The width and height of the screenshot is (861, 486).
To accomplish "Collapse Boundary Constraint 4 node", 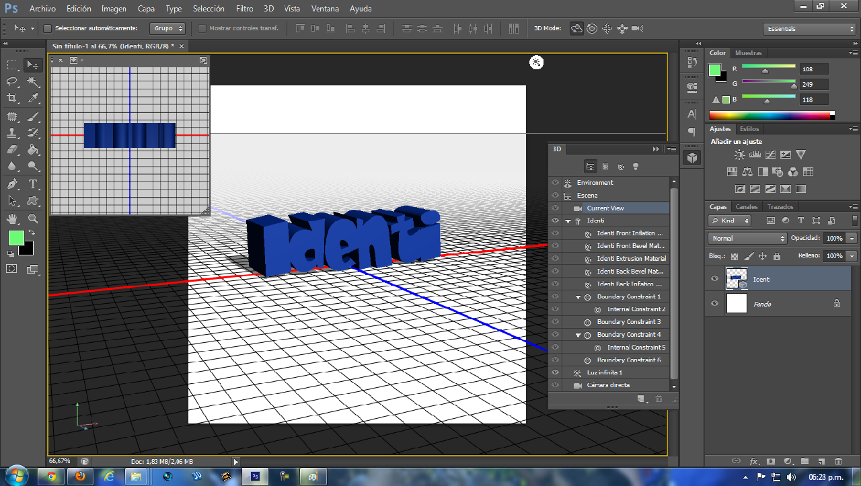I will click(578, 335).
